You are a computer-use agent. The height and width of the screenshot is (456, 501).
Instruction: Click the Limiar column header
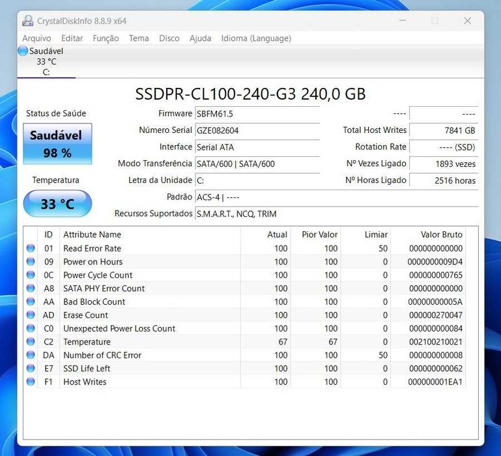point(366,235)
